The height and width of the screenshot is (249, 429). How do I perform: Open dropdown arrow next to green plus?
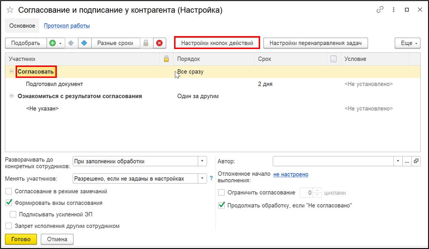[x=61, y=43]
